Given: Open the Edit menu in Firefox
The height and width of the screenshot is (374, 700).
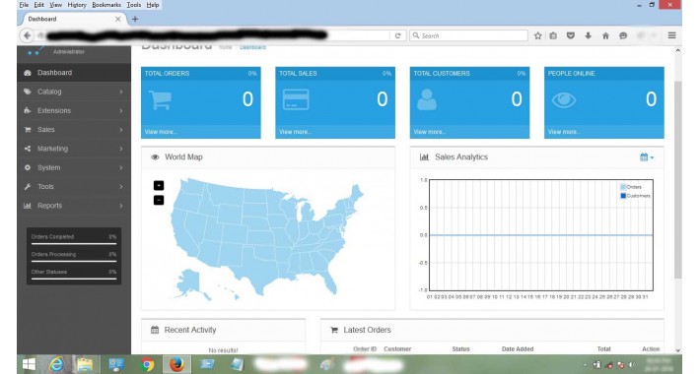Looking at the screenshot, I should 38,5.
